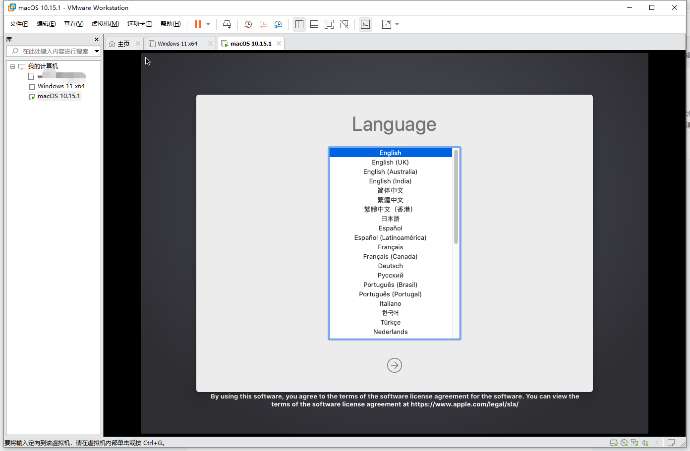690x451 pixels.
Task: Open the snapshot manager wrench-clock icon
Action: tap(278, 24)
